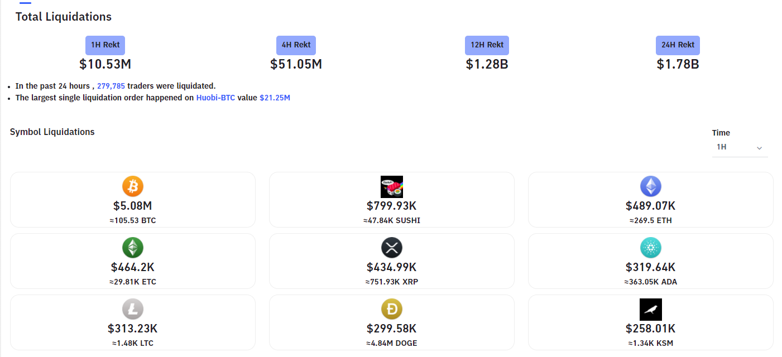Click the $5.08M BTC liquidation amount

[x=133, y=206]
